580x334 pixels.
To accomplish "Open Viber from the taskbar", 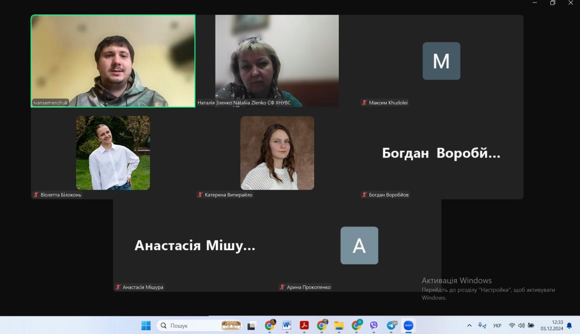I will tap(374, 326).
